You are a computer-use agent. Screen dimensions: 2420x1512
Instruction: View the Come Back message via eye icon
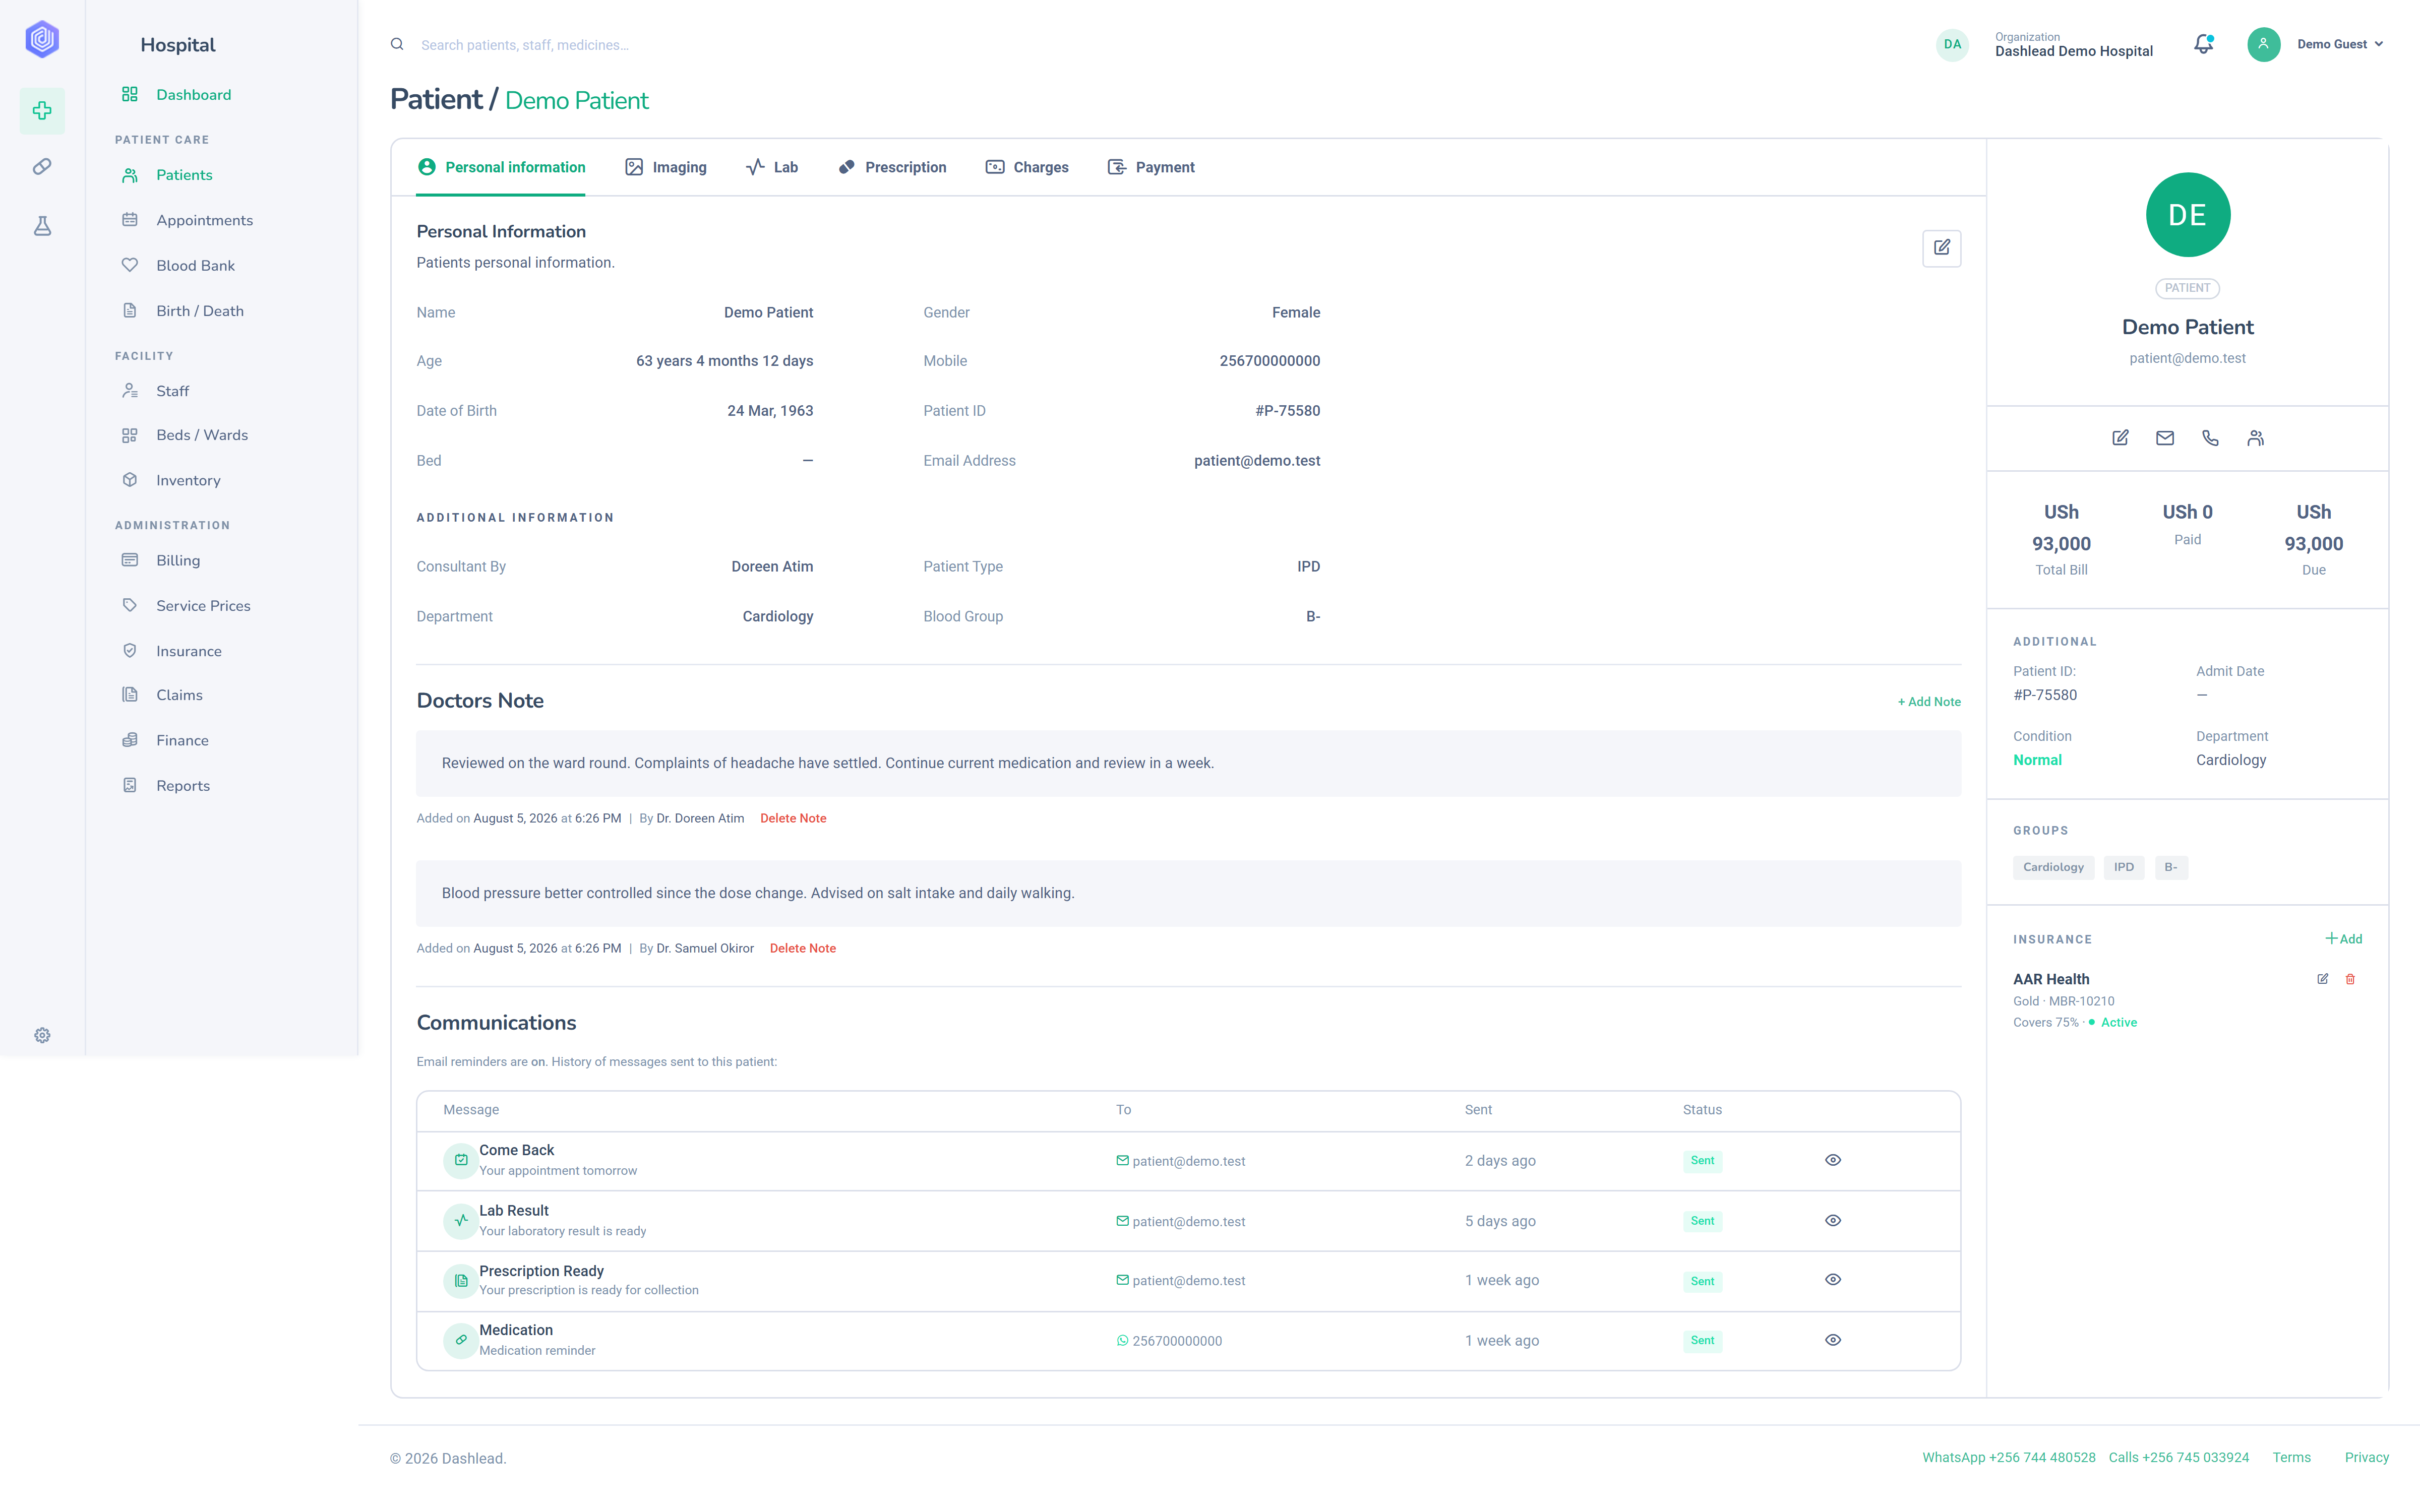click(1832, 1160)
